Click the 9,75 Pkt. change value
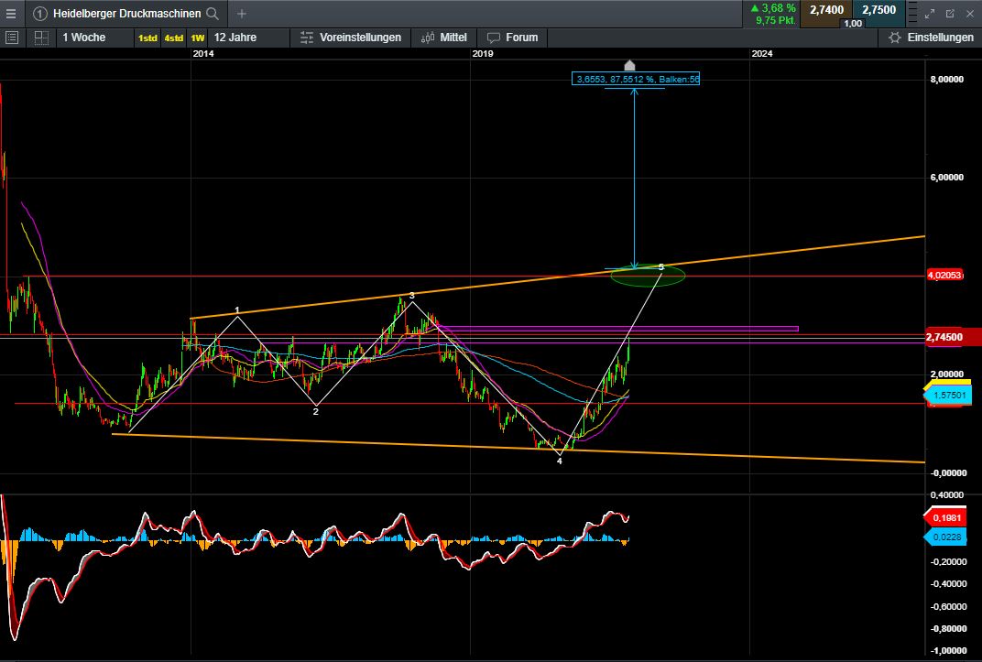Image resolution: width=982 pixels, height=662 pixels. [776, 20]
